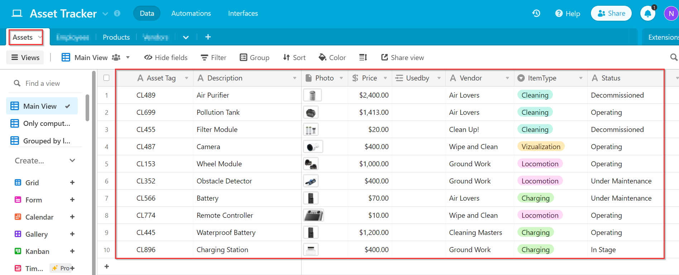The image size is (679, 275).
Task: Tick the select all rows checkbox
Action: (106, 78)
